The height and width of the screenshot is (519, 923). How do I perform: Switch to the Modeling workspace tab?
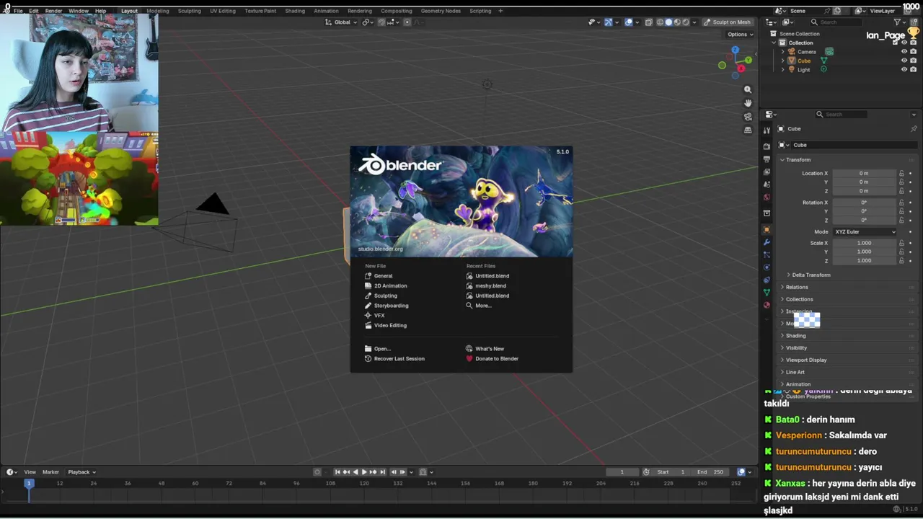pyautogui.click(x=157, y=11)
